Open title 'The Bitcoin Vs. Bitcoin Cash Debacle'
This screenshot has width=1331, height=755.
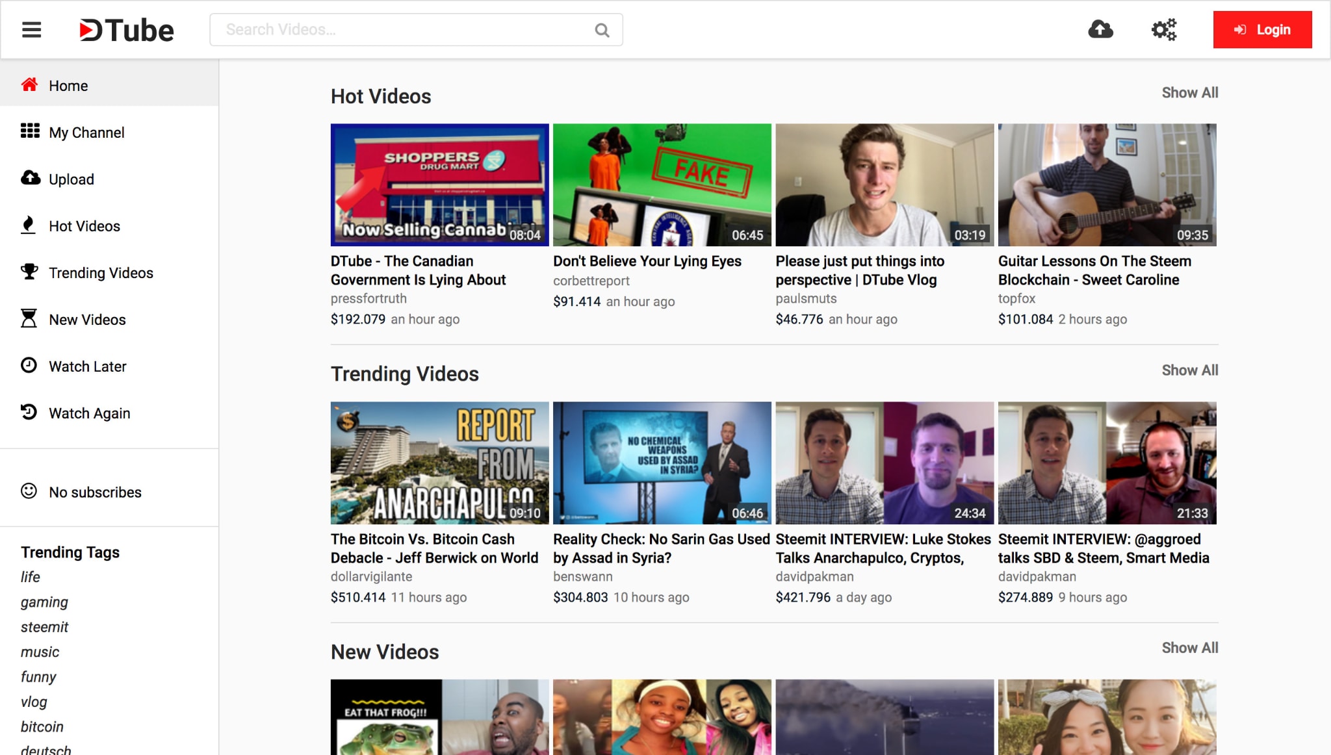coord(434,548)
